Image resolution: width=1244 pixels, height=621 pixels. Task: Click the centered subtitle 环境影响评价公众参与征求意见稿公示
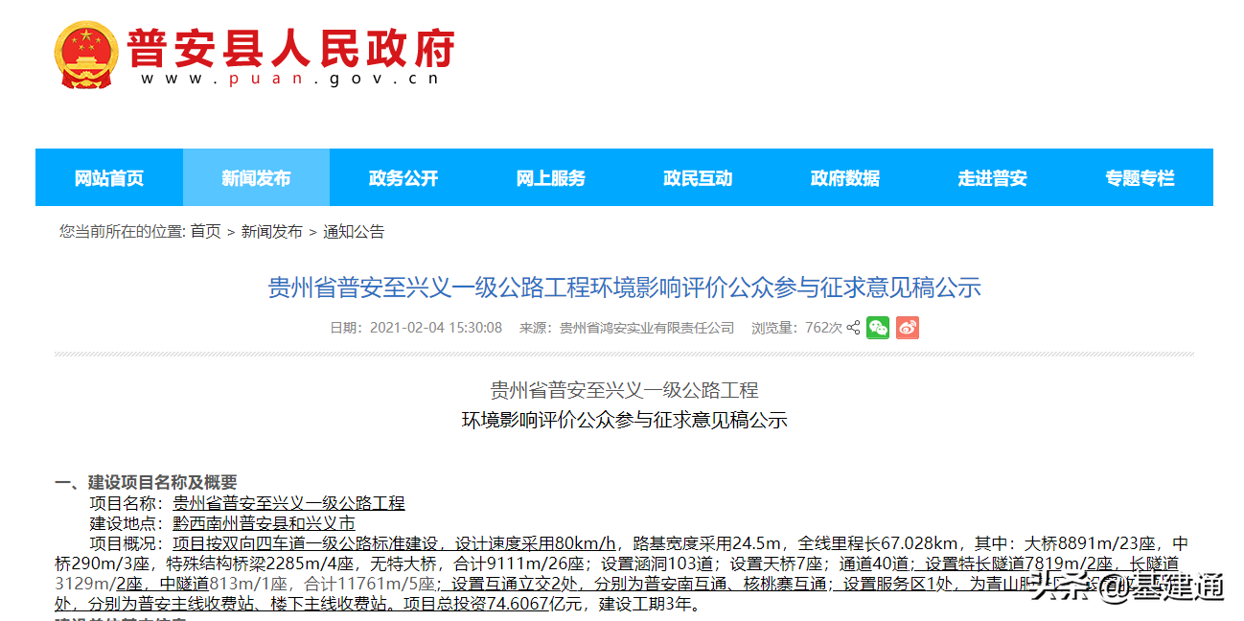coord(624,420)
